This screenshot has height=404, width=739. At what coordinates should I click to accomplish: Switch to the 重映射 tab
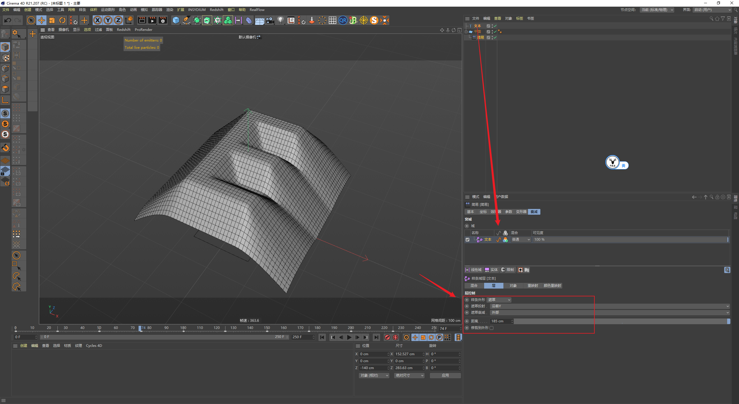click(533, 286)
